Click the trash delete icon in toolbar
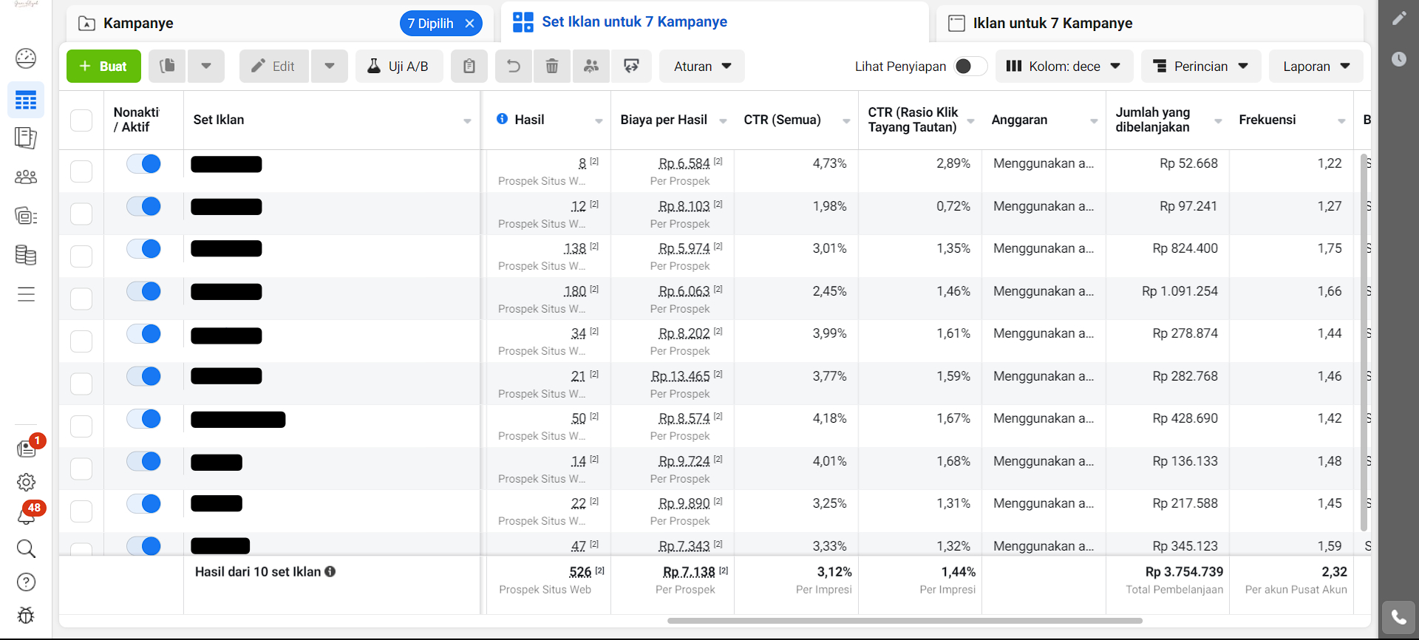The image size is (1419, 640). coord(551,67)
